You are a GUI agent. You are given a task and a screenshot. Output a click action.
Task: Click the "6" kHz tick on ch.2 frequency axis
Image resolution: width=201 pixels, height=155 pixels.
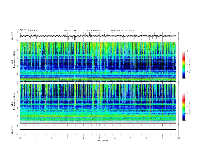coord(18,100)
